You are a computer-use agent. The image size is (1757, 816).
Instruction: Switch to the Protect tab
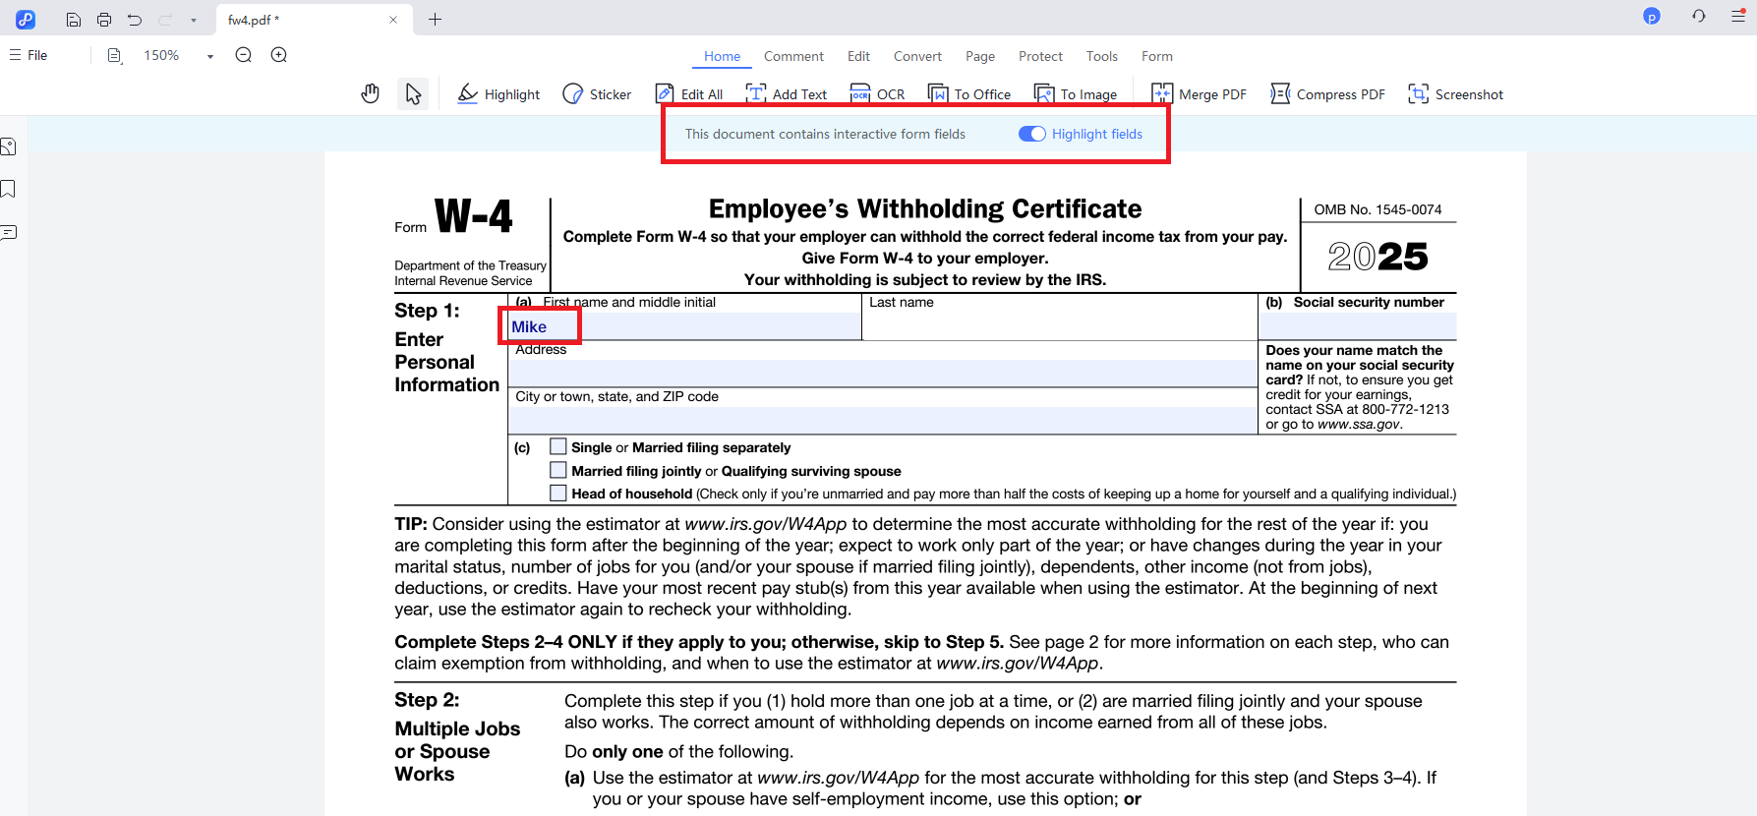pos(1040,56)
